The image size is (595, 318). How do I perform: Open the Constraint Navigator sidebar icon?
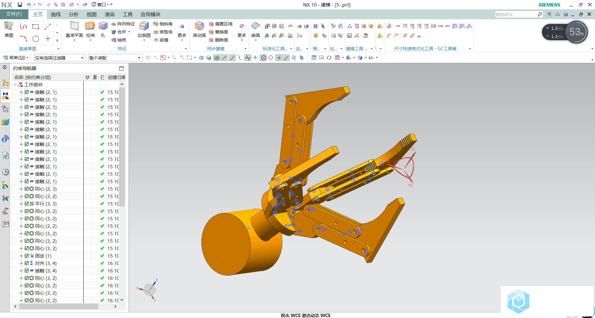(5, 96)
